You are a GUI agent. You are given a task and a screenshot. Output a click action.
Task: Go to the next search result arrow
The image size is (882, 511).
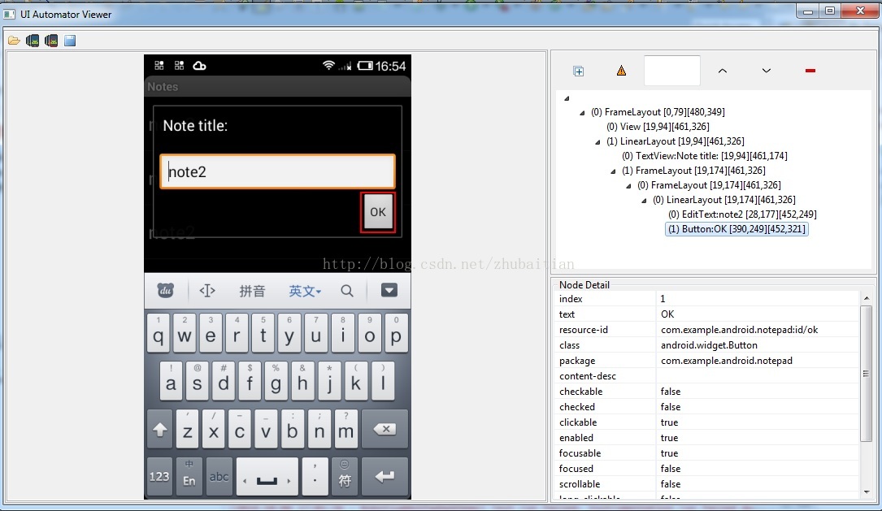pos(766,71)
